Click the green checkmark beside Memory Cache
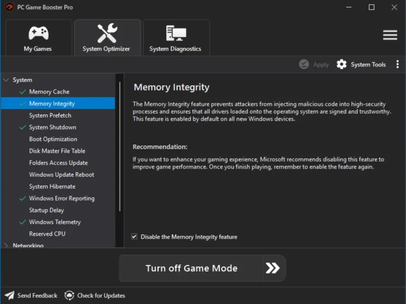This screenshot has width=406, height=304. 23,92
